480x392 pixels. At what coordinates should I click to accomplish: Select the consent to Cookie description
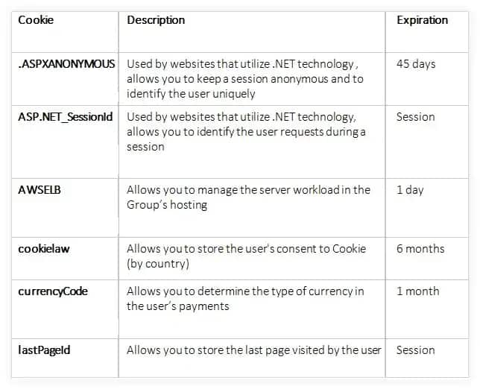click(246, 256)
